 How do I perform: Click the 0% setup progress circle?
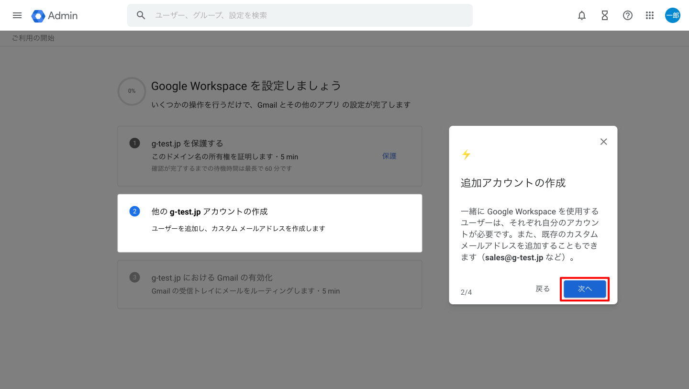[x=132, y=91]
